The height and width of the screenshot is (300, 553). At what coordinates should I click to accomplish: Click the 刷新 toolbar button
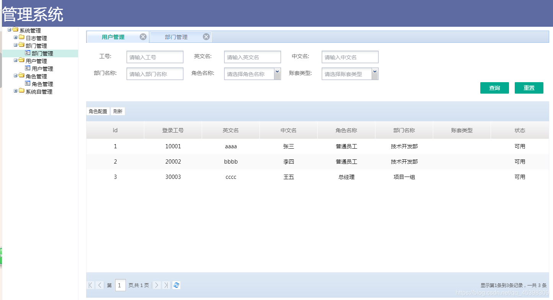[118, 112]
